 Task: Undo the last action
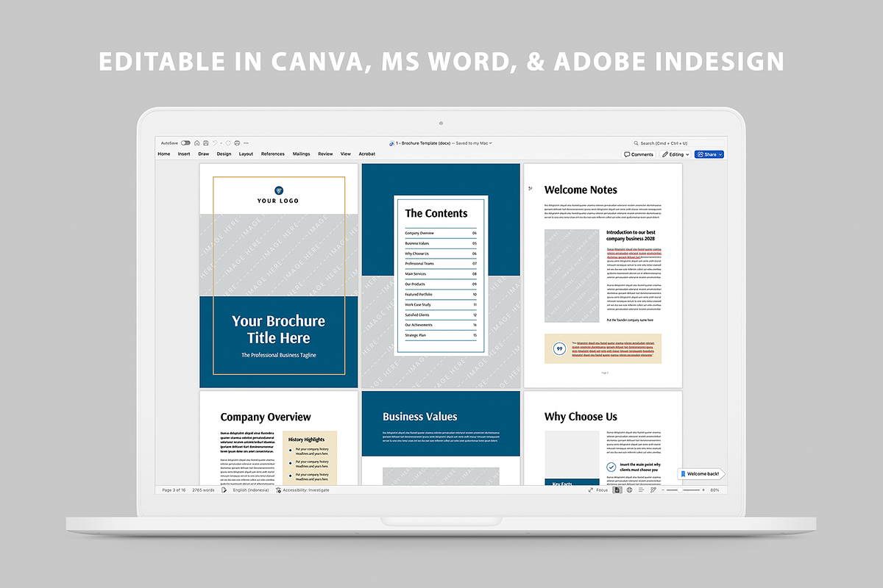click(x=214, y=143)
